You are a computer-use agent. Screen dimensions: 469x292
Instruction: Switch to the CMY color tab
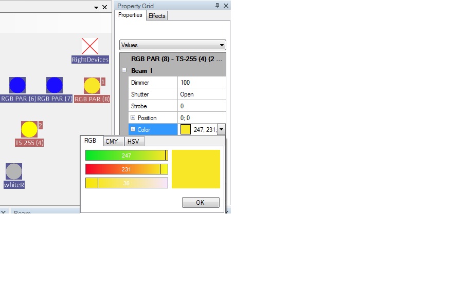click(112, 141)
